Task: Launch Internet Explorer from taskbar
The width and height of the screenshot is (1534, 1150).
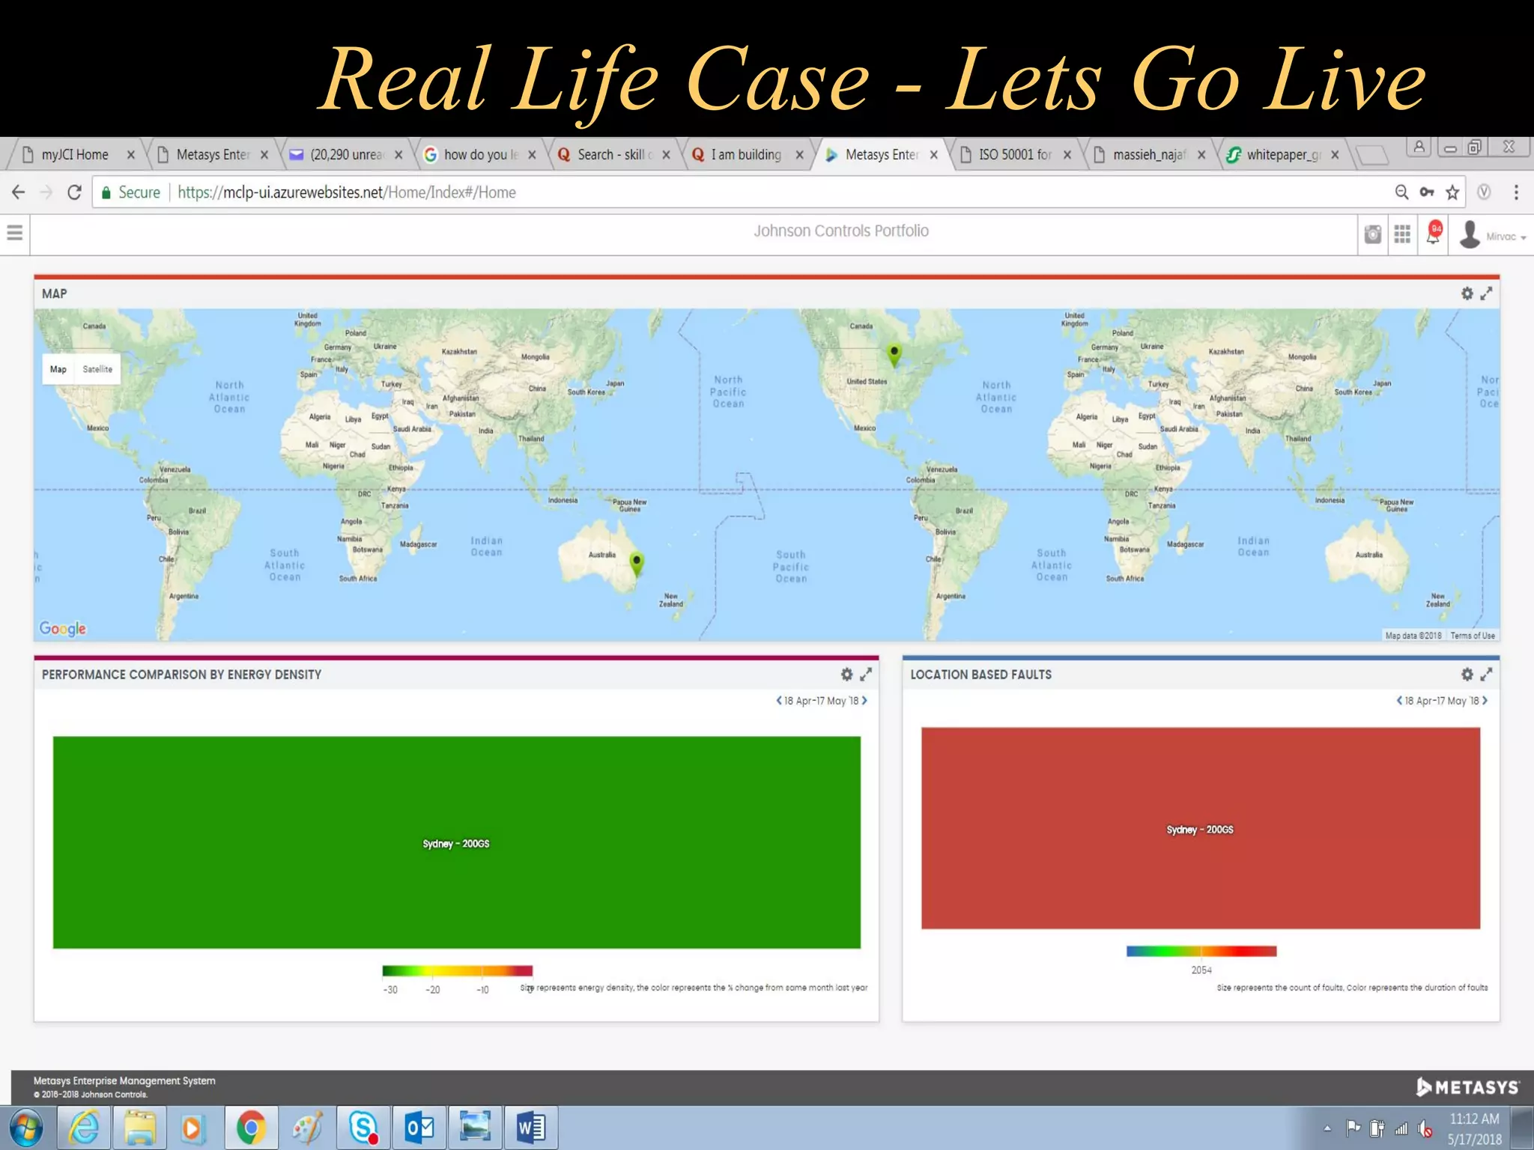Action: 85,1128
